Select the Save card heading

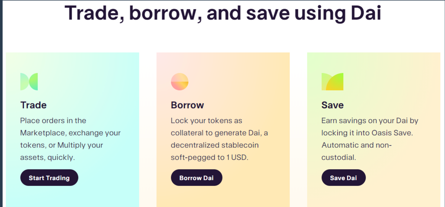tap(332, 105)
